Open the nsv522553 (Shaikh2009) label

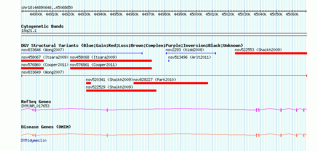tap(258, 50)
